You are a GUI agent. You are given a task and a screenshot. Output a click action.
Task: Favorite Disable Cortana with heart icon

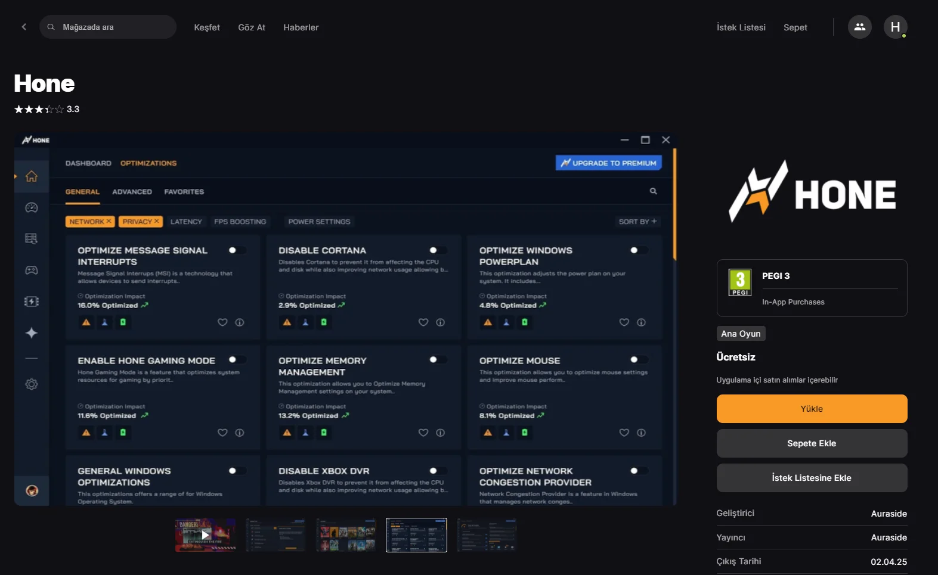coord(423,322)
